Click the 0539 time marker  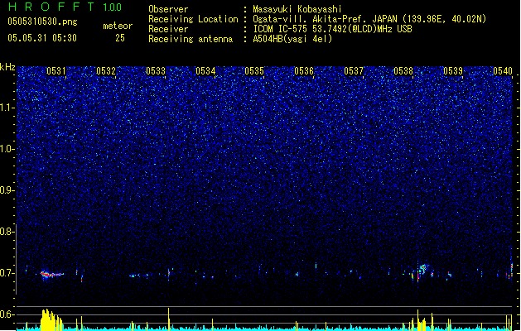[x=453, y=71]
